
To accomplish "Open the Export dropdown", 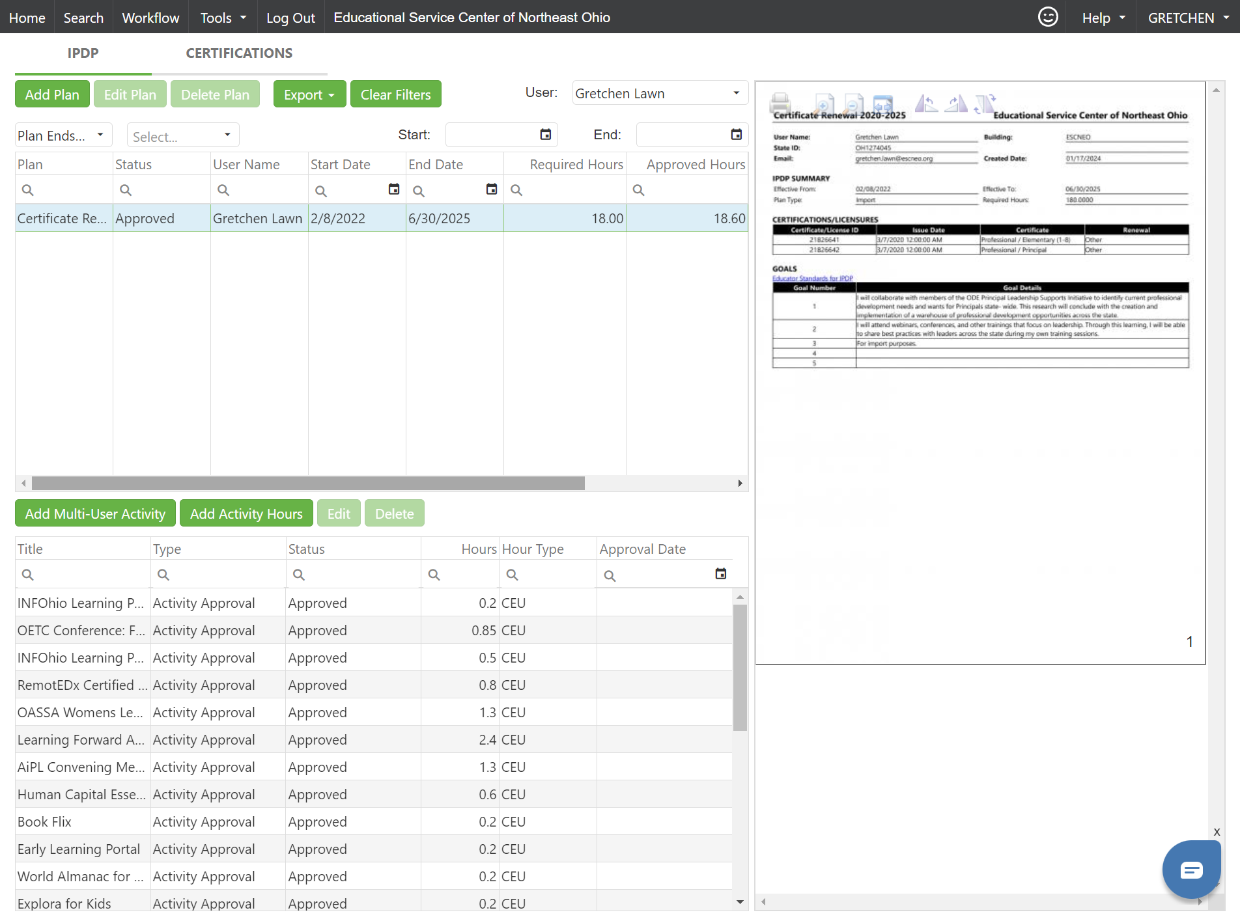I will [x=309, y=94].
